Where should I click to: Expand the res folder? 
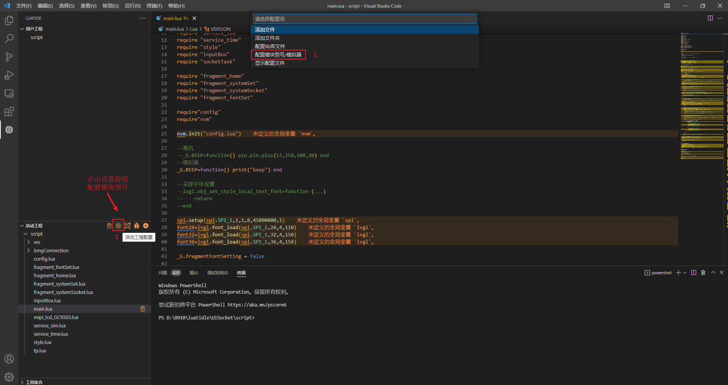[28, 242]
